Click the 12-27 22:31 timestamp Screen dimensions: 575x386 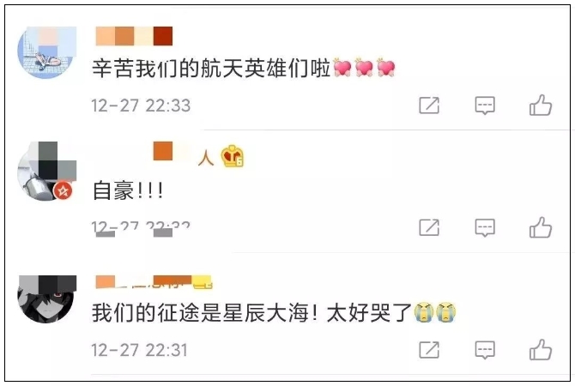coord(139,350)
